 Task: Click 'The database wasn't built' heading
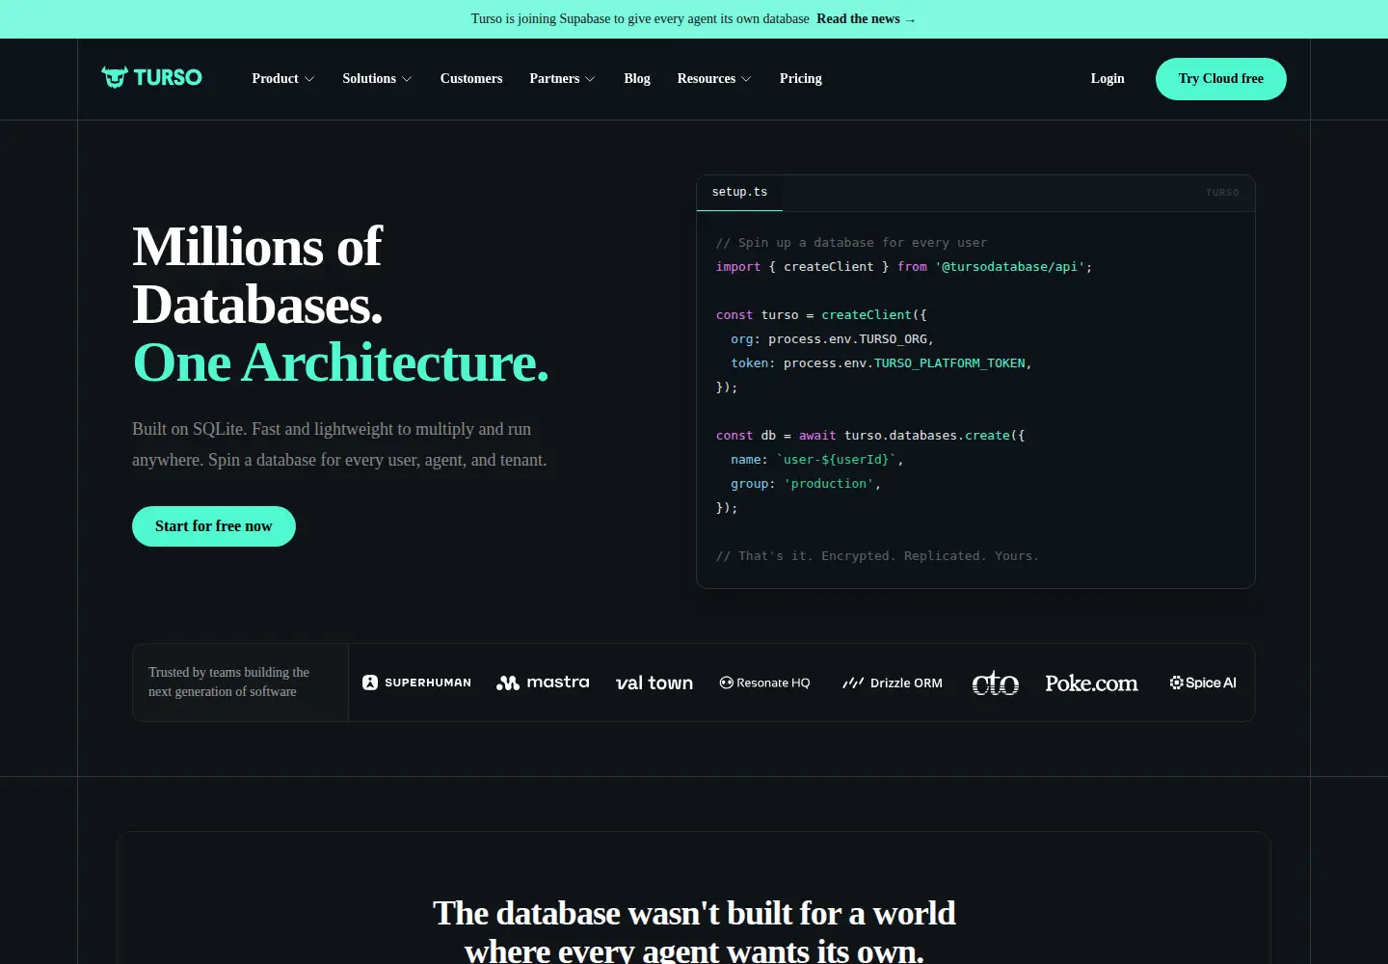(x=694, y=930)
